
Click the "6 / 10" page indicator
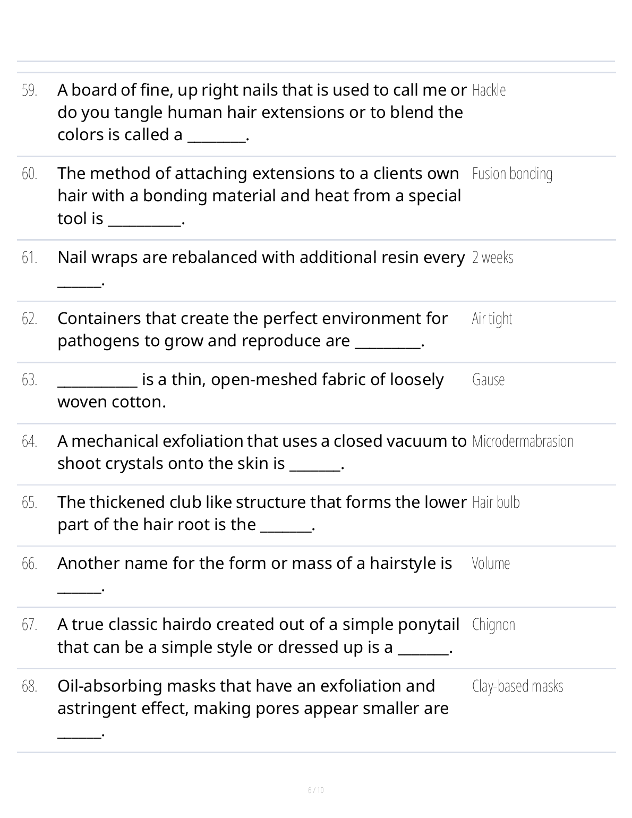coord(316,790)
